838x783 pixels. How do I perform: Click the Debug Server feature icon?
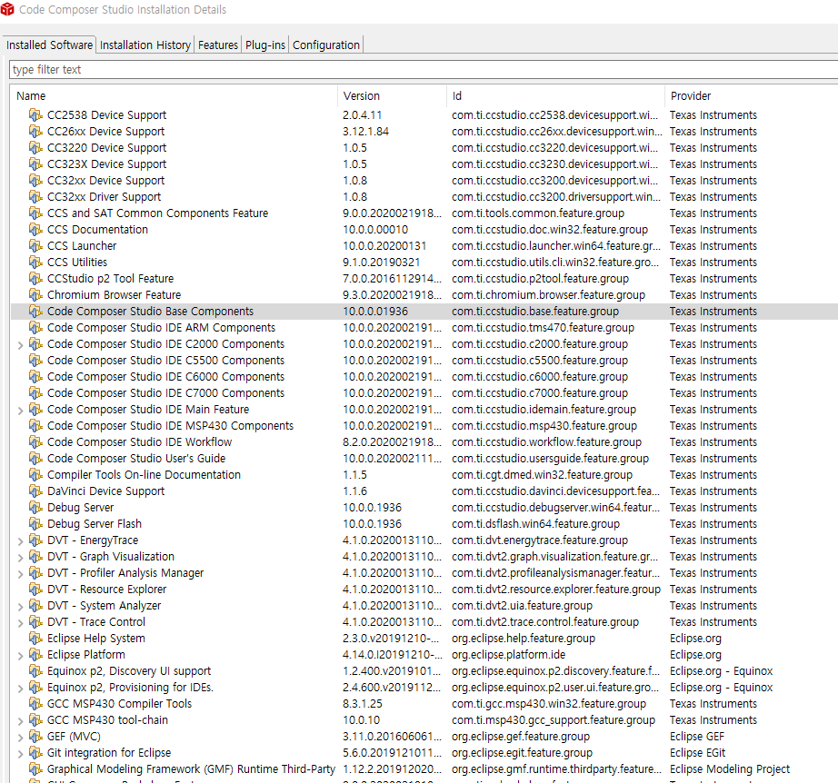[x=35, y=508]
